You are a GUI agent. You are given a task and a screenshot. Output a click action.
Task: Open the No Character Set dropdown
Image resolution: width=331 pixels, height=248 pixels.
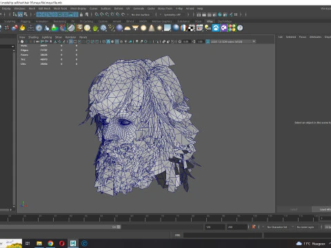tap(278, 227)
